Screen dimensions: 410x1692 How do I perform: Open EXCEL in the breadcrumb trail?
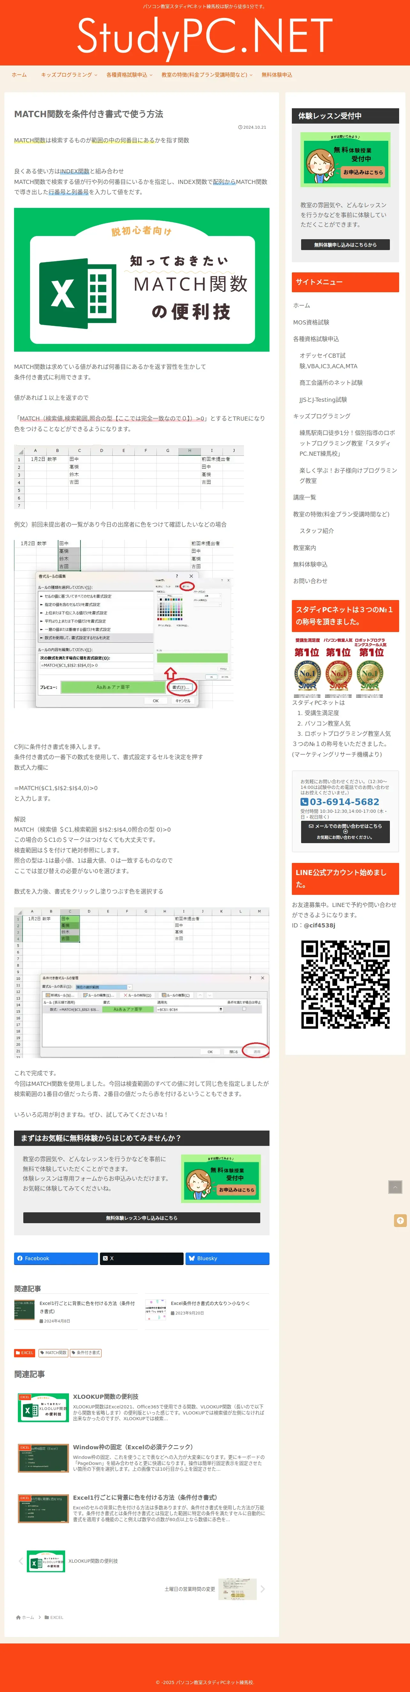tap(57, 1617)
